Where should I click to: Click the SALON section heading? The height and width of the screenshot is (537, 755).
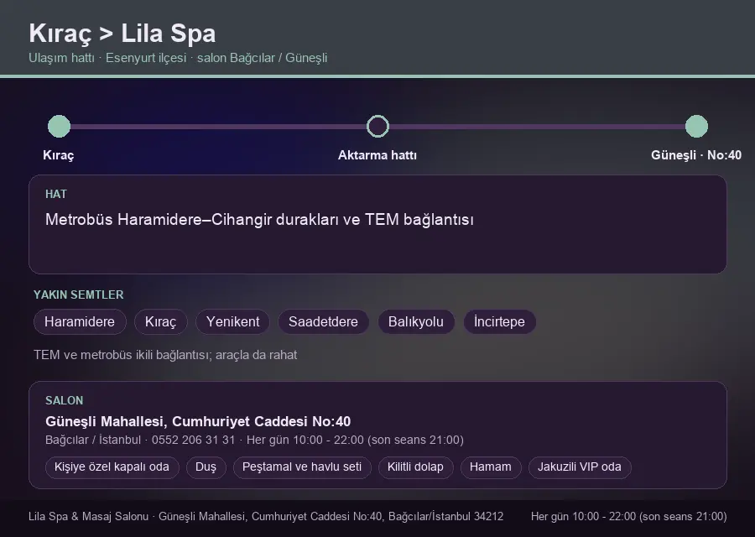coord(64,401)
